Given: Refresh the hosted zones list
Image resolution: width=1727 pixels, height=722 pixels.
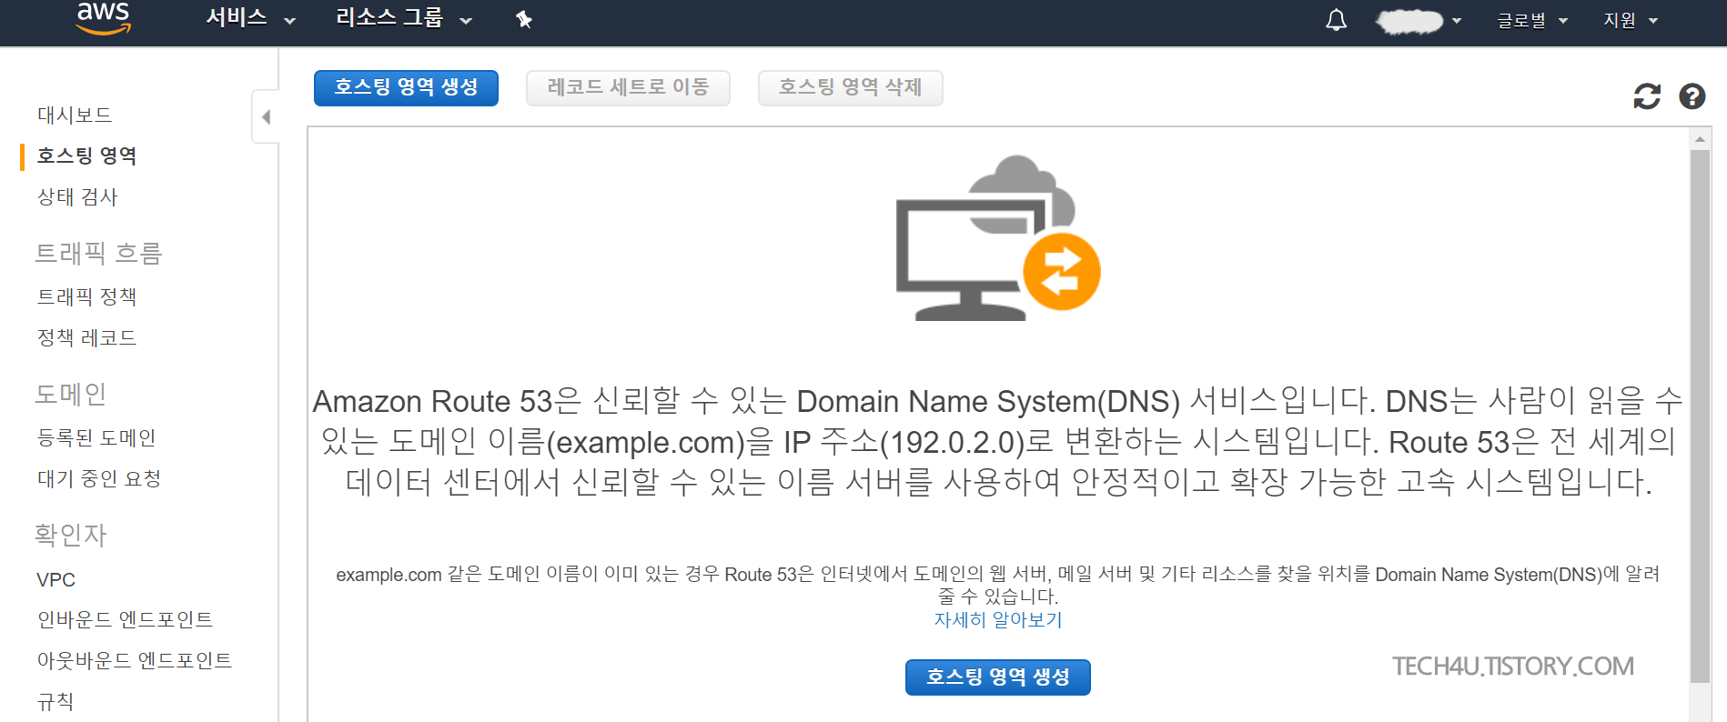Looking at the screenshot, I should (x=1647, y=96).
